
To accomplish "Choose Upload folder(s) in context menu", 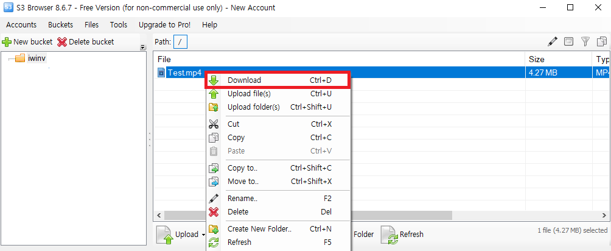I will (278, 107).
